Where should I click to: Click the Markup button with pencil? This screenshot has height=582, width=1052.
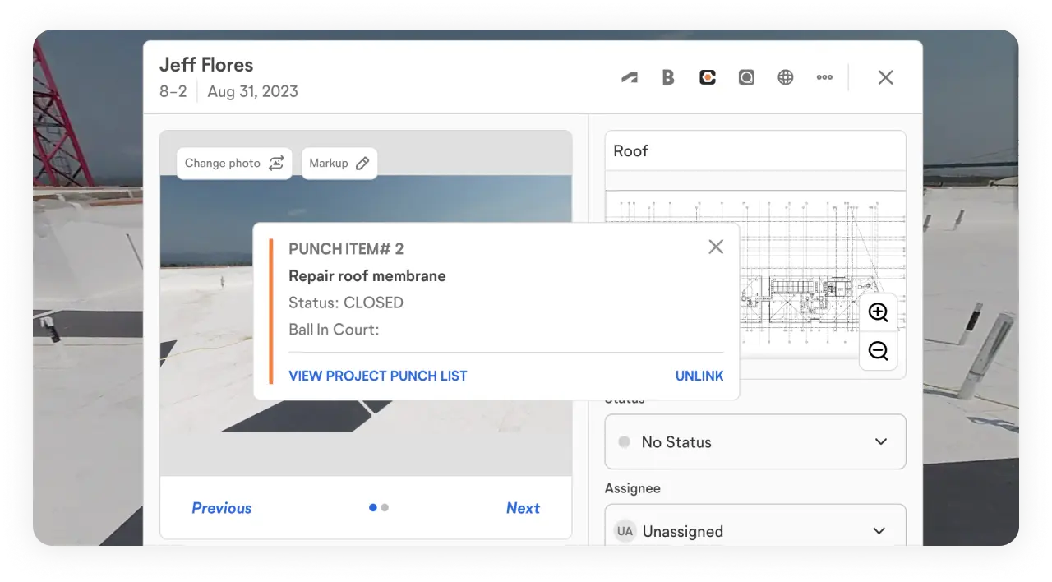pyautogui.click(x=339, y=163)
